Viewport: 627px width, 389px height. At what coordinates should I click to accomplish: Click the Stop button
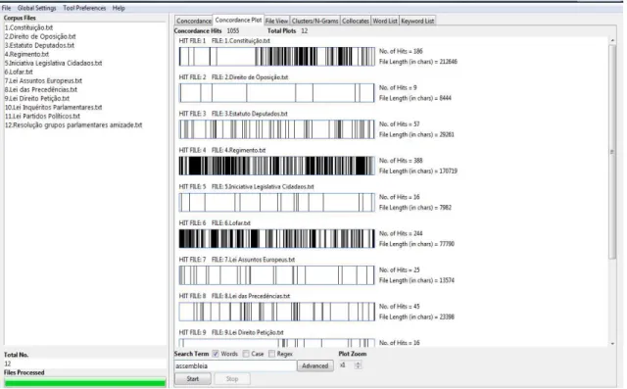pos(232,379)
